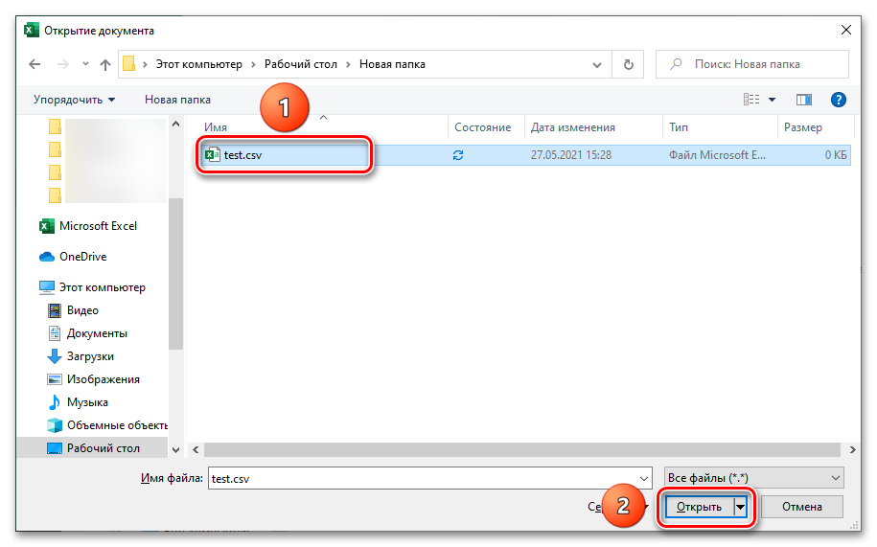877x547 pixels.
Task: Click the Up one level arrow
Action: point(104,64)
